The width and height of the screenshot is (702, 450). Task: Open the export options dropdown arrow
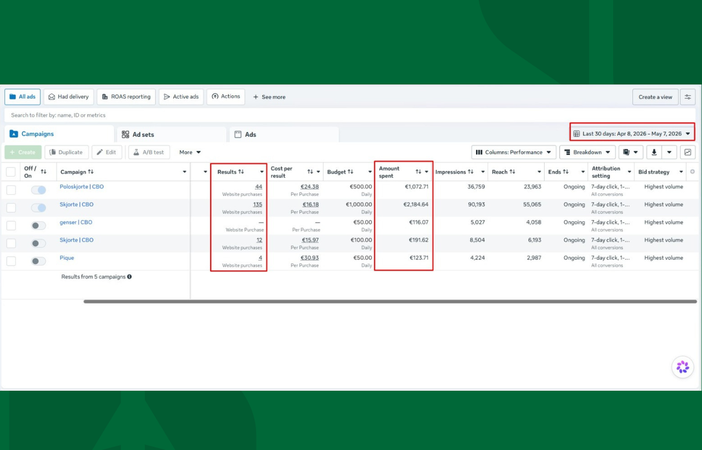[x=670, y=152]
